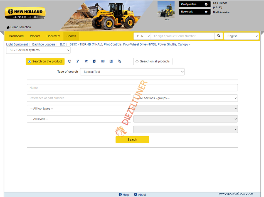Select the Search on the product radio
The image size is (264, 197).
click(x=29, y=62)
